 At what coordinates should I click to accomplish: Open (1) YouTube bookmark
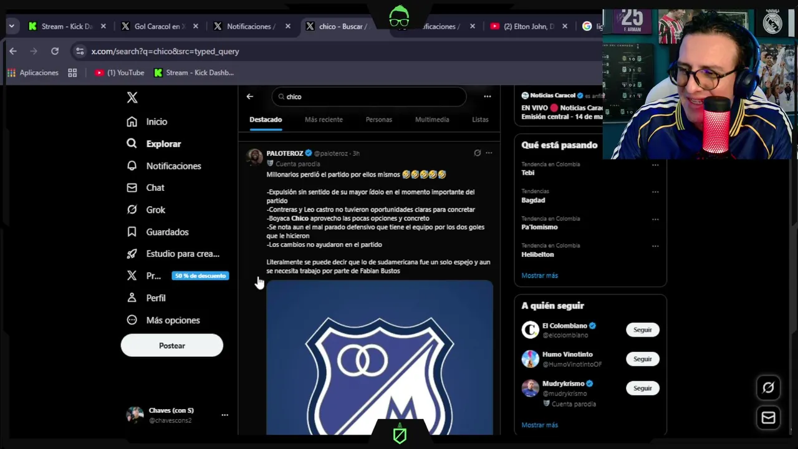(x=119, y=72)
